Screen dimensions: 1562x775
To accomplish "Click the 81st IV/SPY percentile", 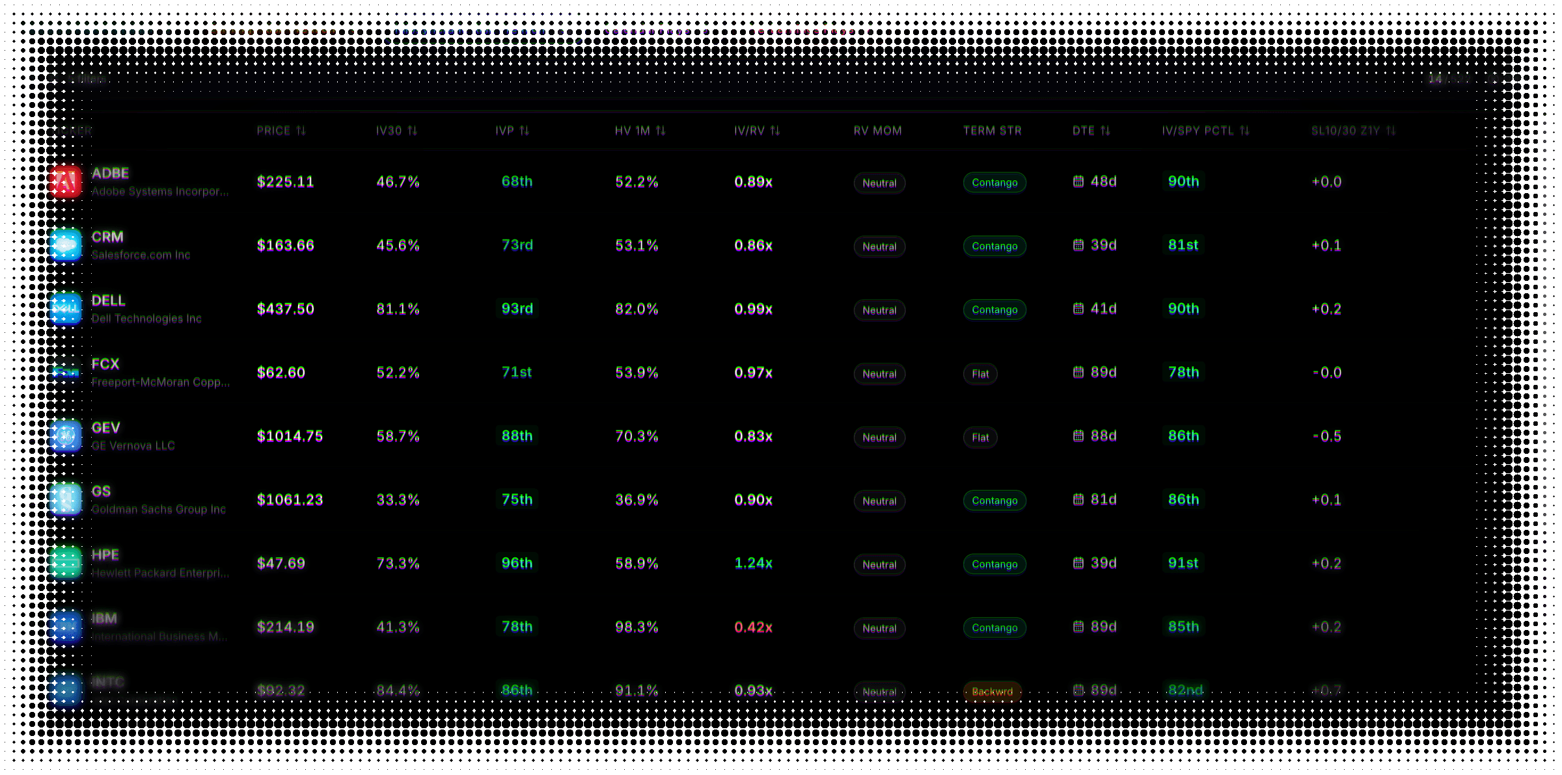I will (x=1183, y=245).
